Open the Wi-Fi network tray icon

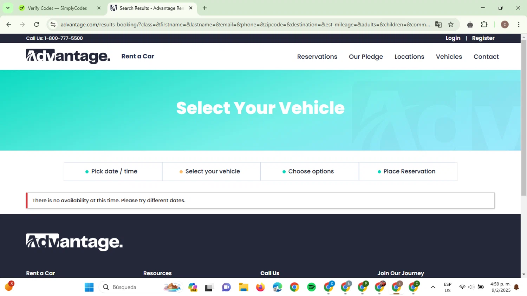tap(462, 287)
